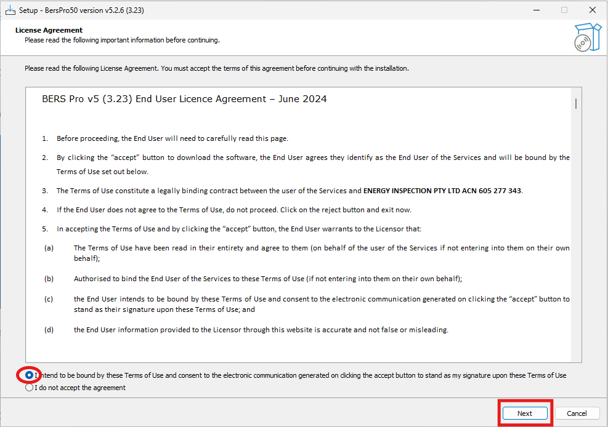This screenshot has width=608, height=427.
Task: Click 'ENERGY INSPECTION PTY LTD ACN 605 277 343'
Action: (x=442, y=191)
